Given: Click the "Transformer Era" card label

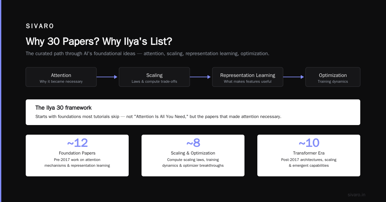Looking at the screenshot, I should pyautogui.click(x=309, y=153).
